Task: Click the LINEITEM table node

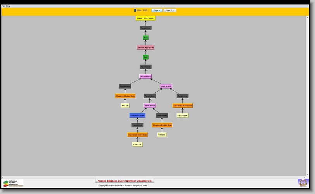Action: point(137,145)
